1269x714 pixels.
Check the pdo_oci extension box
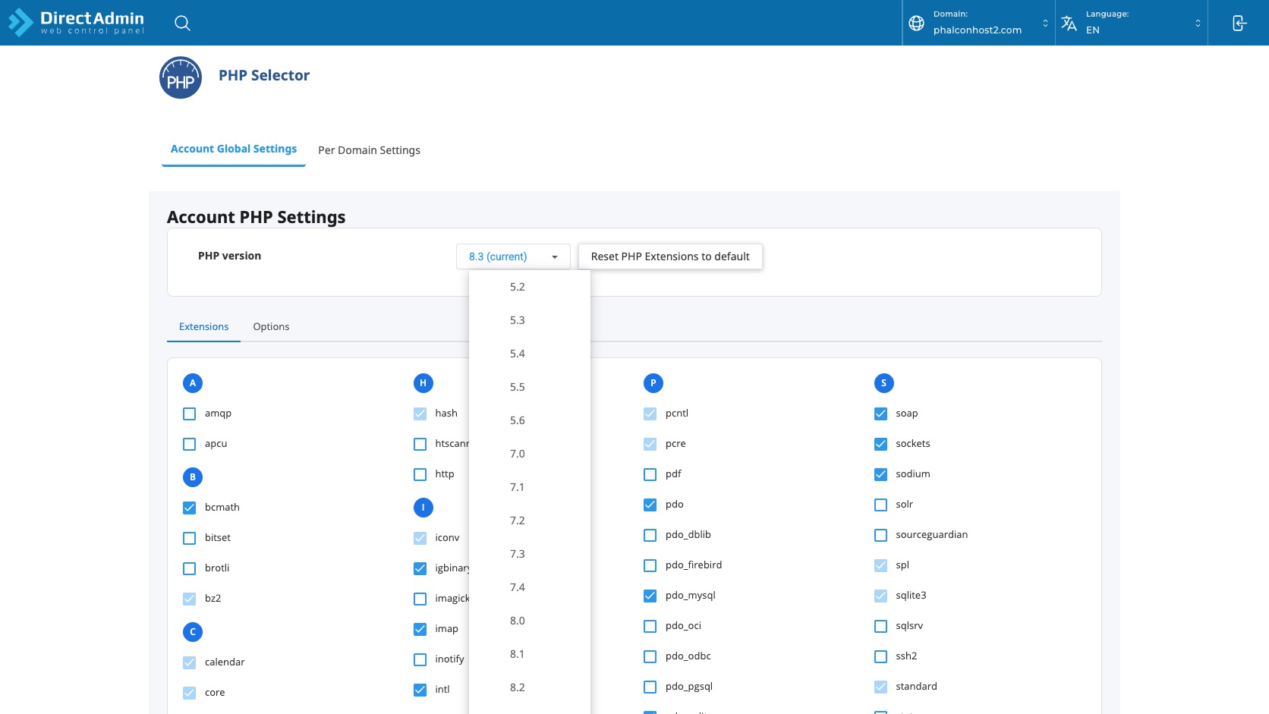(x=650, y=626)
